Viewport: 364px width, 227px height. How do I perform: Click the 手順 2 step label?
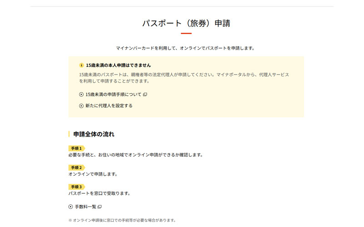(76, 168)
